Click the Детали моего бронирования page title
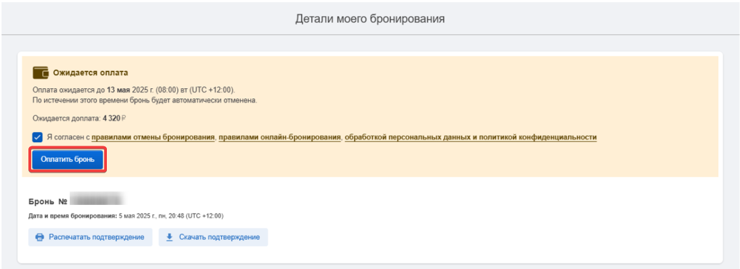 370,19
